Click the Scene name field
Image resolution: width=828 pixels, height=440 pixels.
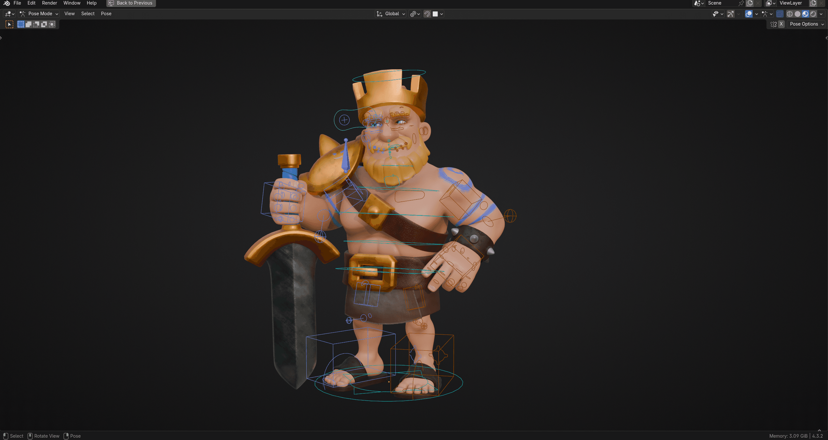[x=722, y=3]
